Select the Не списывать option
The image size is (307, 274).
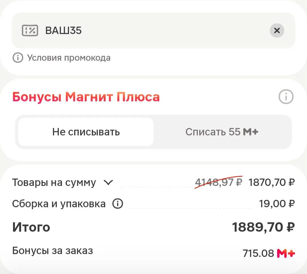coord(86,132)
